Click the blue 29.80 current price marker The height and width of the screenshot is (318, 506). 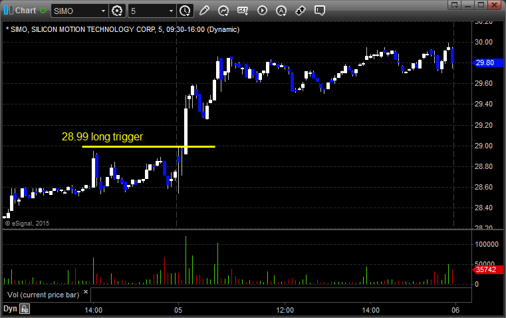(487, 63)
